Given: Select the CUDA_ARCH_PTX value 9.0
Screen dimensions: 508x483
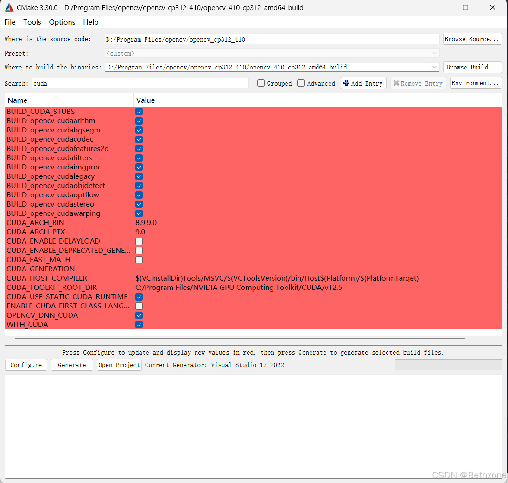Looking at the screenshot, I should pos(140,232).
